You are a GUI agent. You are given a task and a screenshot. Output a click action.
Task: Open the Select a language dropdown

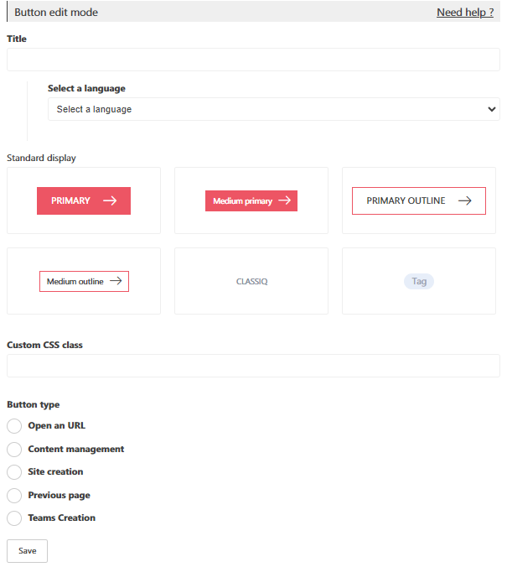pyautogui.click(x=273, y=109)
